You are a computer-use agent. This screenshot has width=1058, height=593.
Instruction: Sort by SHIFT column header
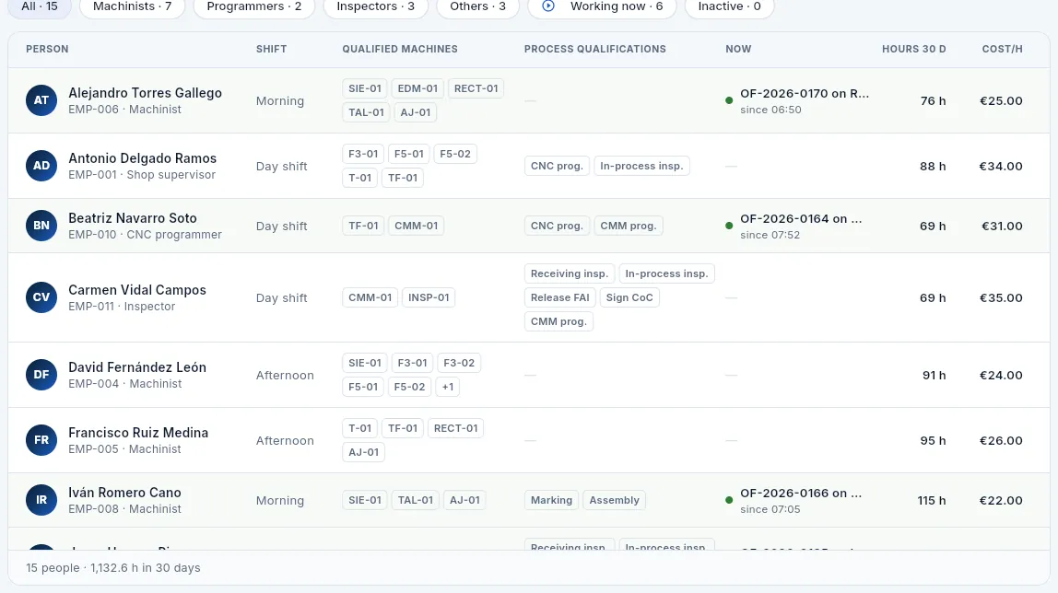[x=271, y=49]
